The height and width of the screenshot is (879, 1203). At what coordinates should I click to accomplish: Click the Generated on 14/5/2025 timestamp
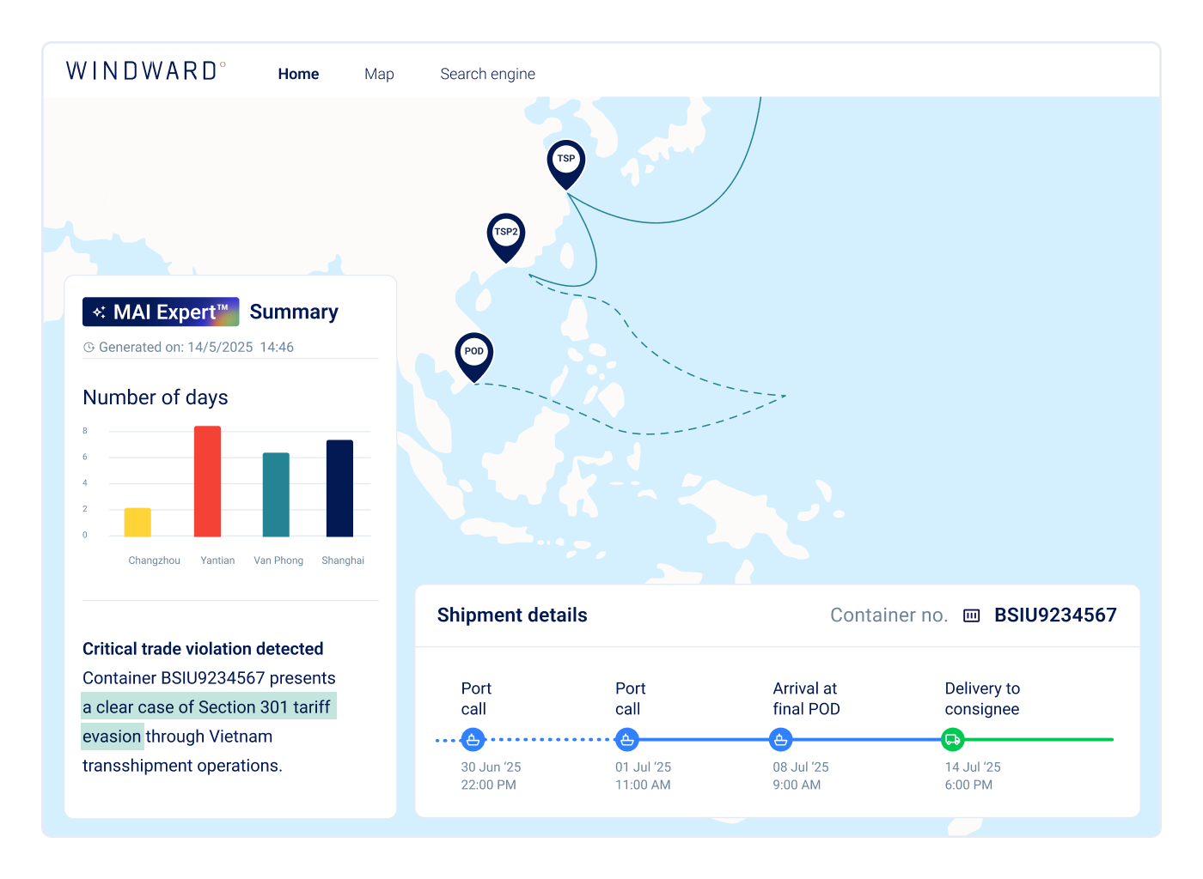click(x=196, y=348)
